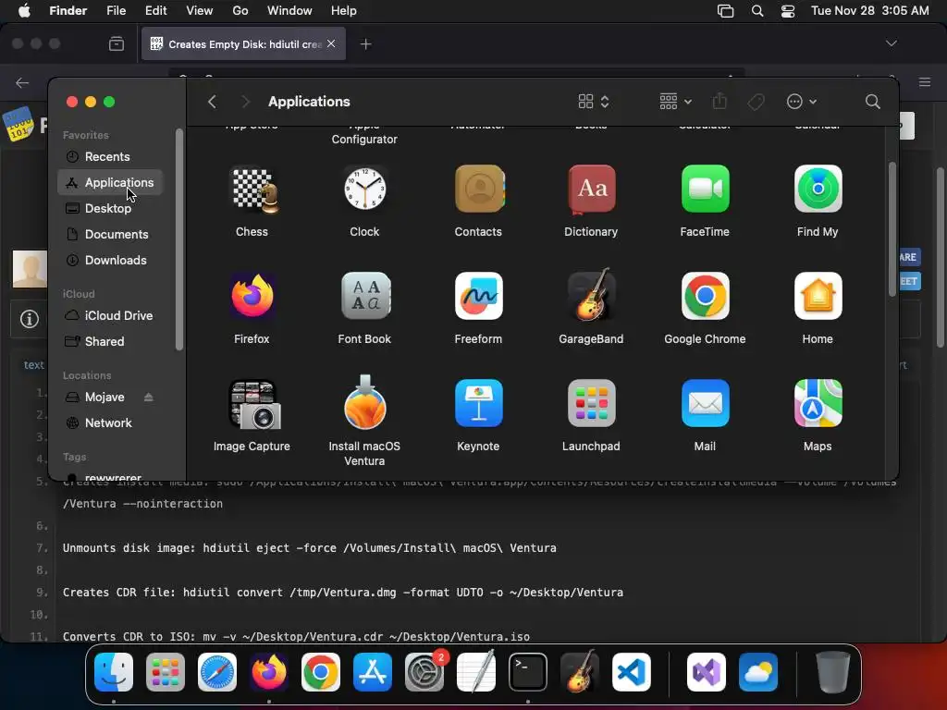Open the Share button in Finder toolbar
This screenshot has height=710, width=947.
tap(719, 101)
